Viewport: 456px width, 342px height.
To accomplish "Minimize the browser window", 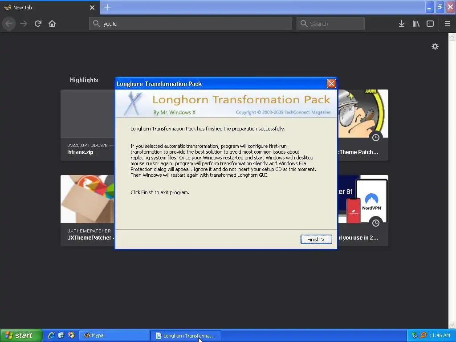I will click(x=430, y=7).
